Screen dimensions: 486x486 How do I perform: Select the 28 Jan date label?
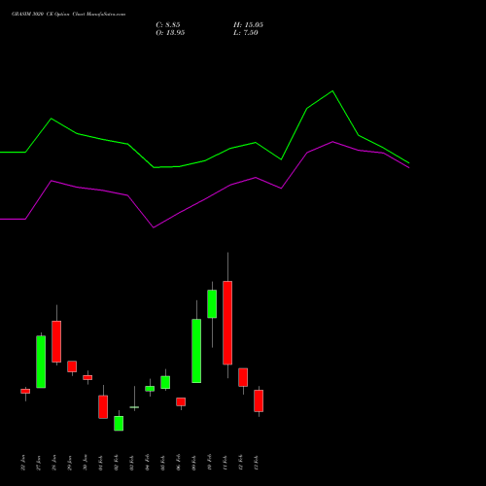(x=53, y=463)
